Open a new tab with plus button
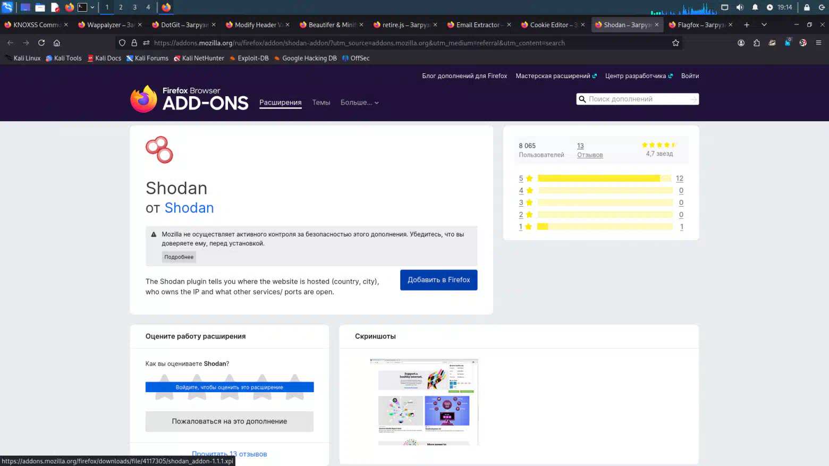This screenshot has width=829, height=466. 747,24
